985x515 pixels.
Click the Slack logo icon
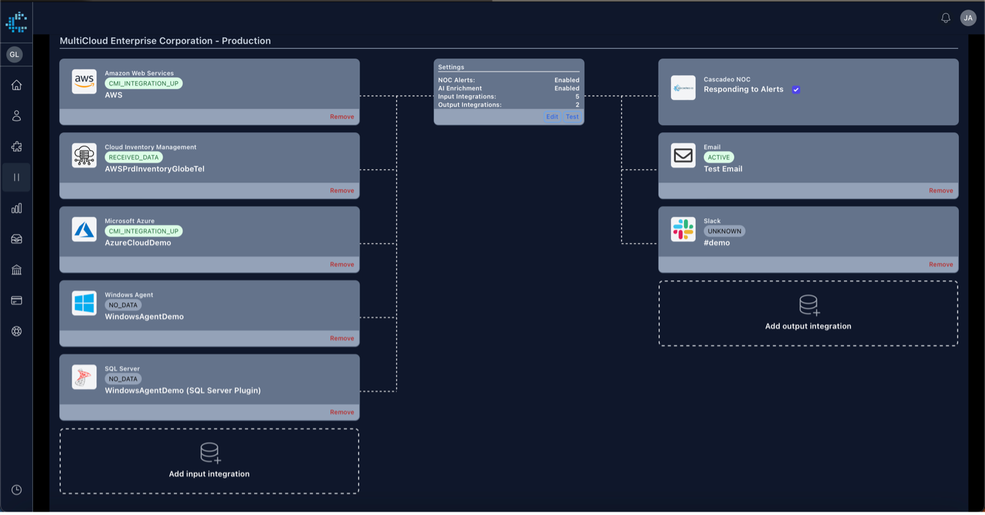coord(683,229)
